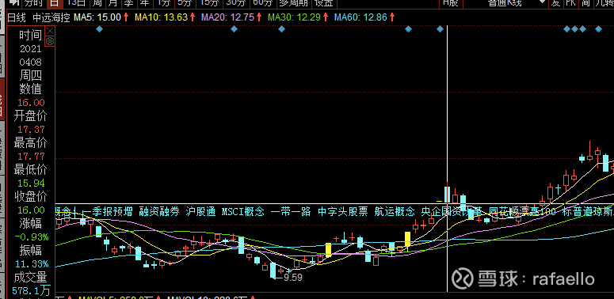Screen dimensions: 614x299
Task: Click the first blue diamond event marker
Action: pos(99,29)
